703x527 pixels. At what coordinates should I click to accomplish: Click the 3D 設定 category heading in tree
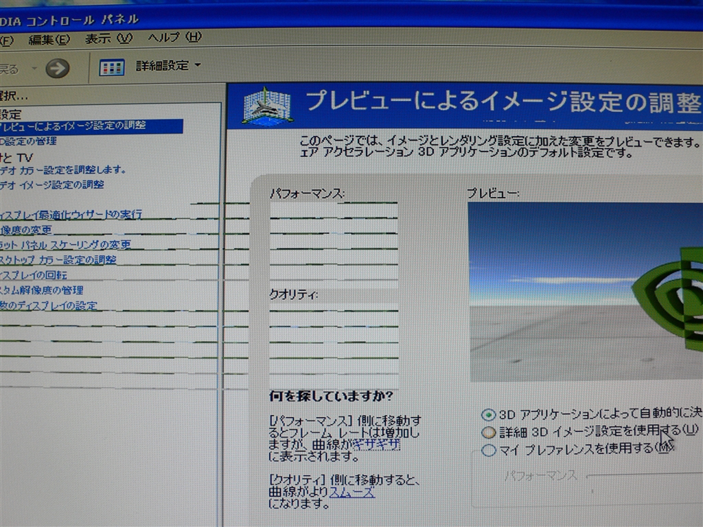point(11,114)
